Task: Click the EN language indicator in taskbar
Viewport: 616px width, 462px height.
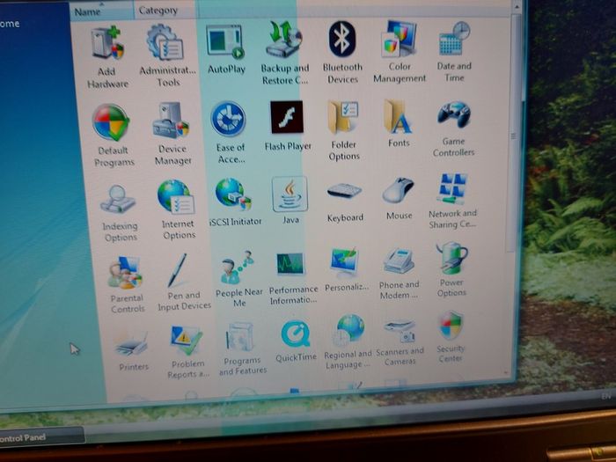Action: tap(606, 397)
